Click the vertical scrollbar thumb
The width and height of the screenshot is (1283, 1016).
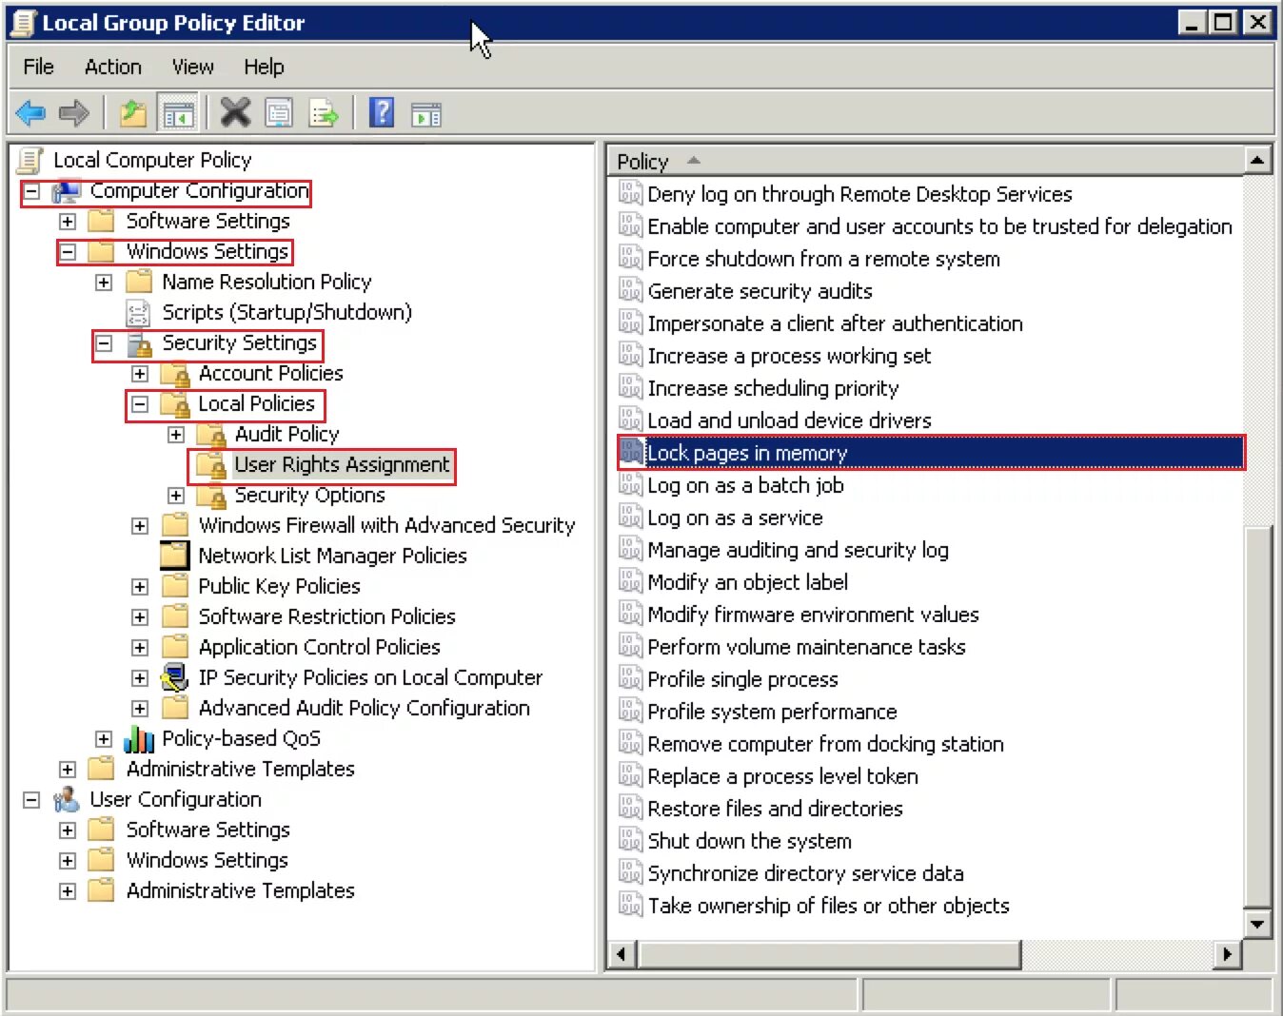(x=1257, y=715)
